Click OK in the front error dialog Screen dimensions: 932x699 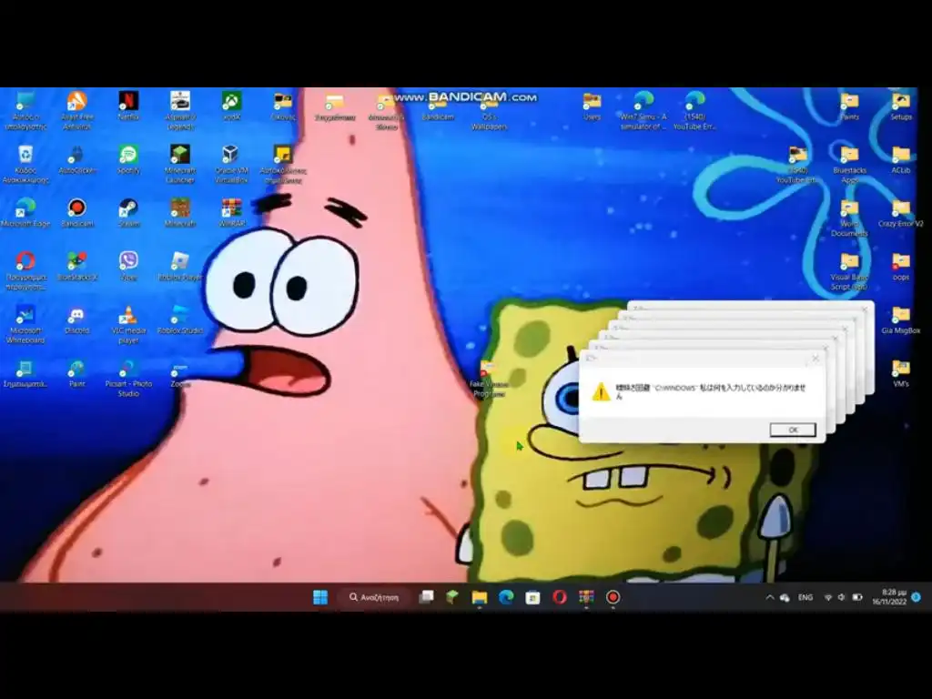click(793, 430)
